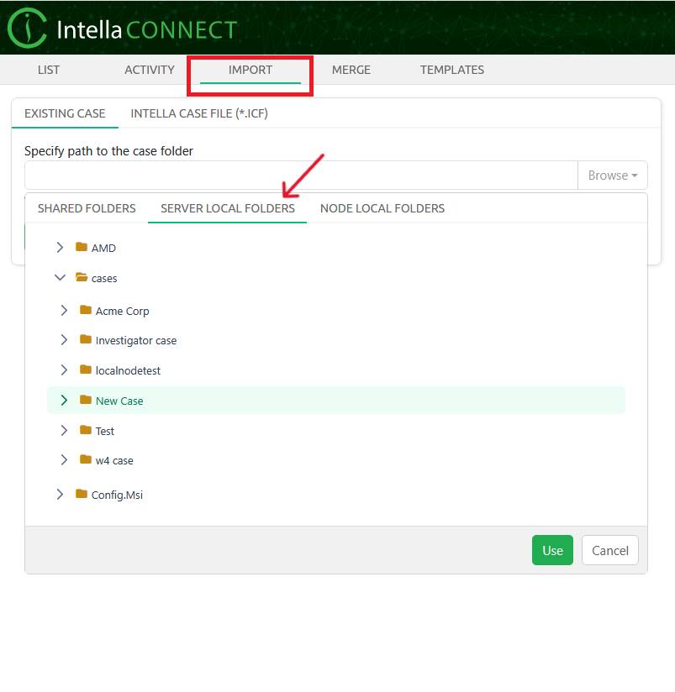The image size is (675, 692).
Task: Expand the Test folder chevron
Action: pos(64,431)
